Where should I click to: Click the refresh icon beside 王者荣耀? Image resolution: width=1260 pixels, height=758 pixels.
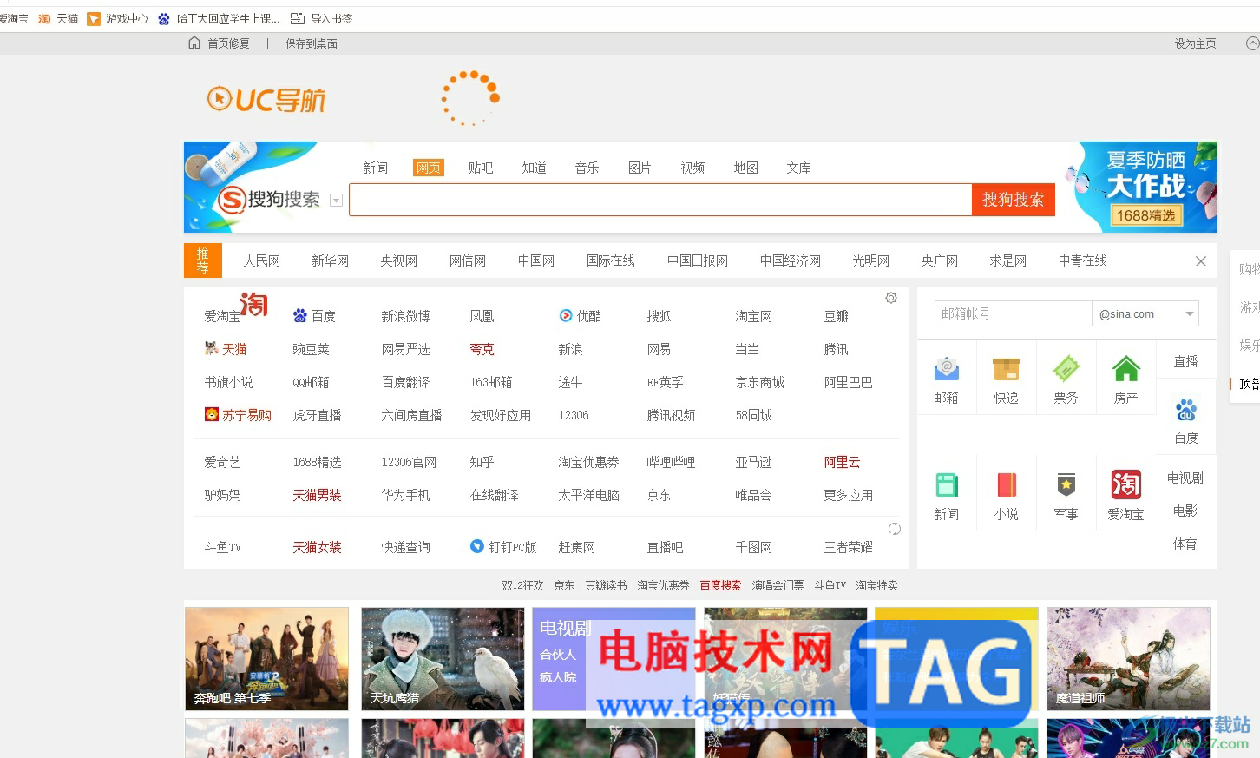click(895, 529)
